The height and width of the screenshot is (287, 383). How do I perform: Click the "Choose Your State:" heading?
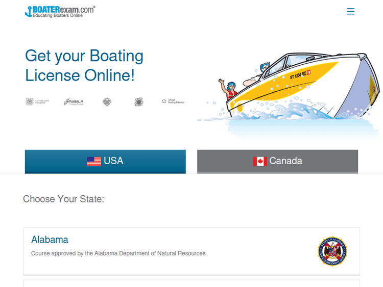pyautogui.click(x=63, y=199)
